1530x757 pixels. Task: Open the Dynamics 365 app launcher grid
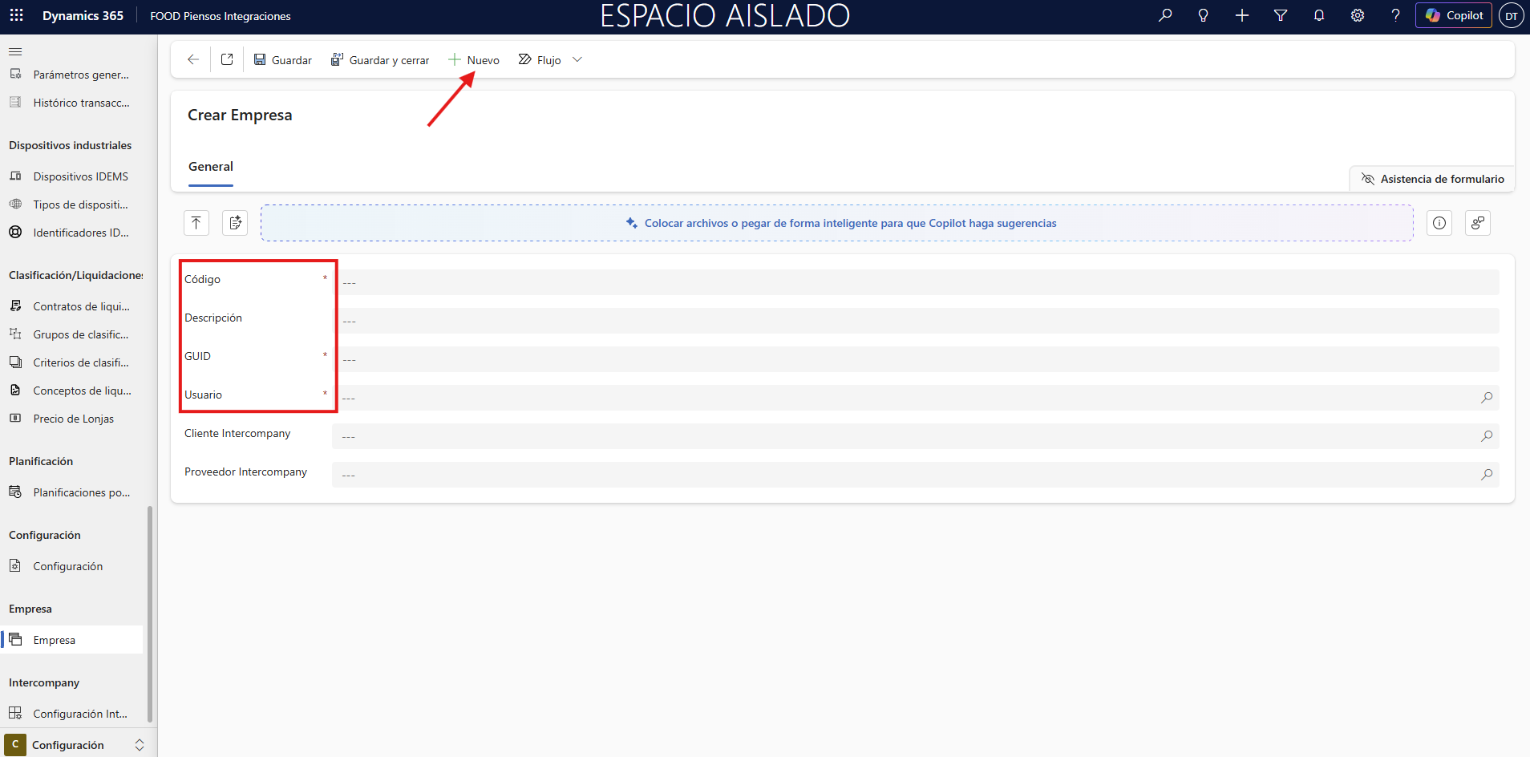click(16, 15)
